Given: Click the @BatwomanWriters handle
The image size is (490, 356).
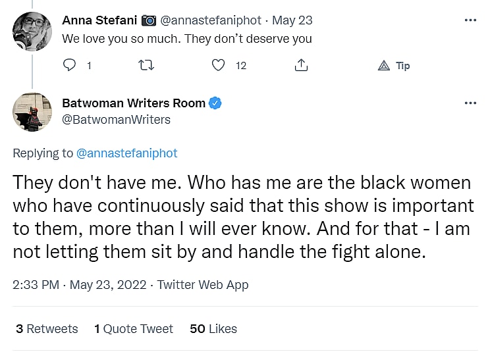Looking at the screenshot, I should pyautogui.click(x=116, y=119).
